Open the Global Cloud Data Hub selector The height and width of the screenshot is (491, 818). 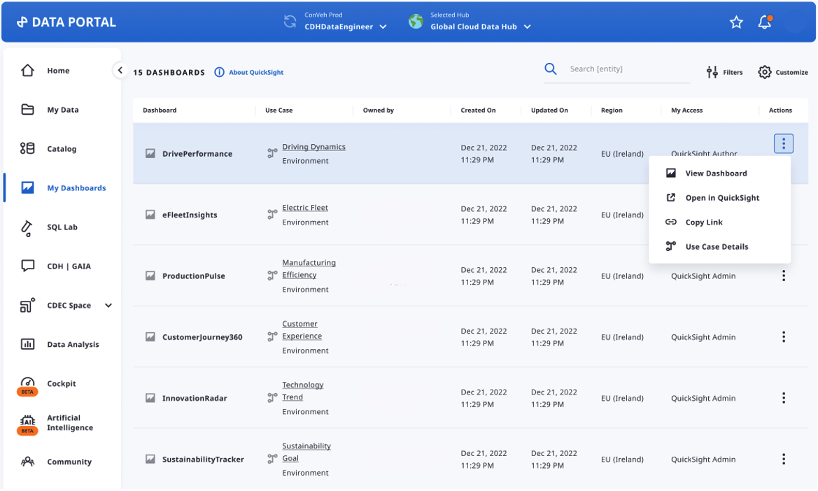480,27
